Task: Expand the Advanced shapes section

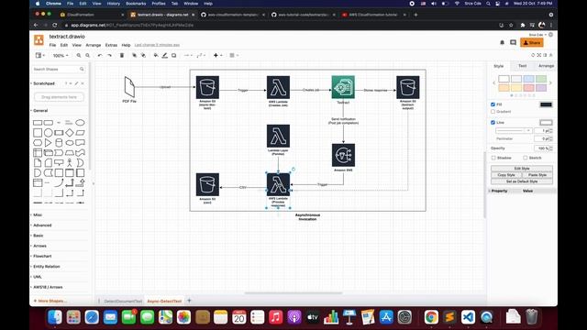Action: (x=42, y=225)
